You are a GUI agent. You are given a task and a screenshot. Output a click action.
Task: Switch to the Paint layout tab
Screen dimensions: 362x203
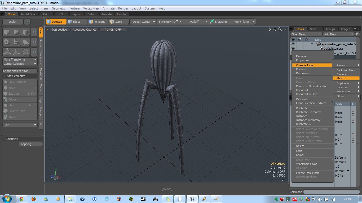pos(46,14)
